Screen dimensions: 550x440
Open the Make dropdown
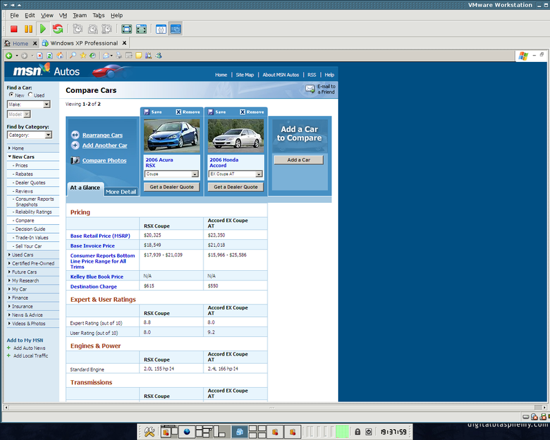click(28, 104)
